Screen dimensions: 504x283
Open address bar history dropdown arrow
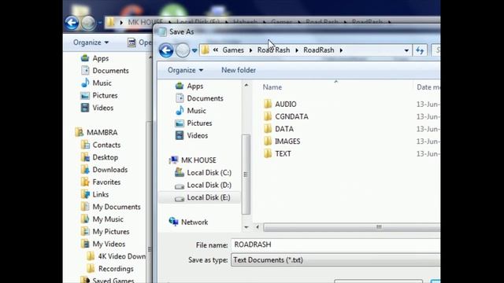406,50
